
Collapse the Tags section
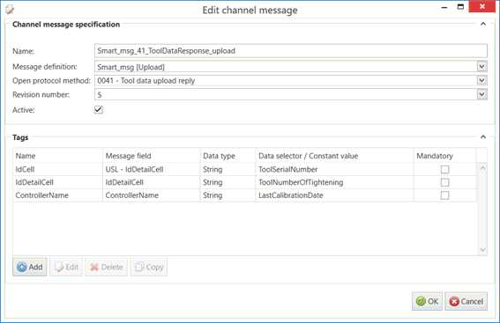483,136
